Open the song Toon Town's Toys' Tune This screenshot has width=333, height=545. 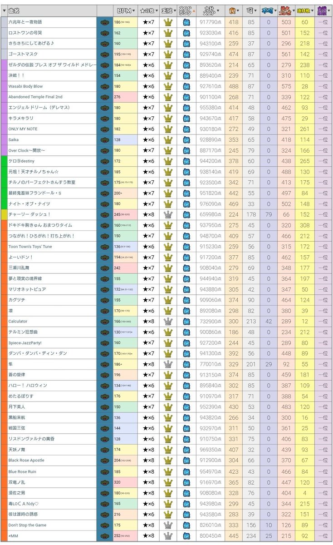click(x=30, y=246)
